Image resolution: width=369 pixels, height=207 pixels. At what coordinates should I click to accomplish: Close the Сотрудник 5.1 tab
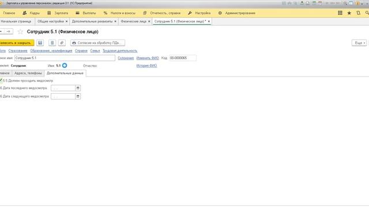coord(209,21)
